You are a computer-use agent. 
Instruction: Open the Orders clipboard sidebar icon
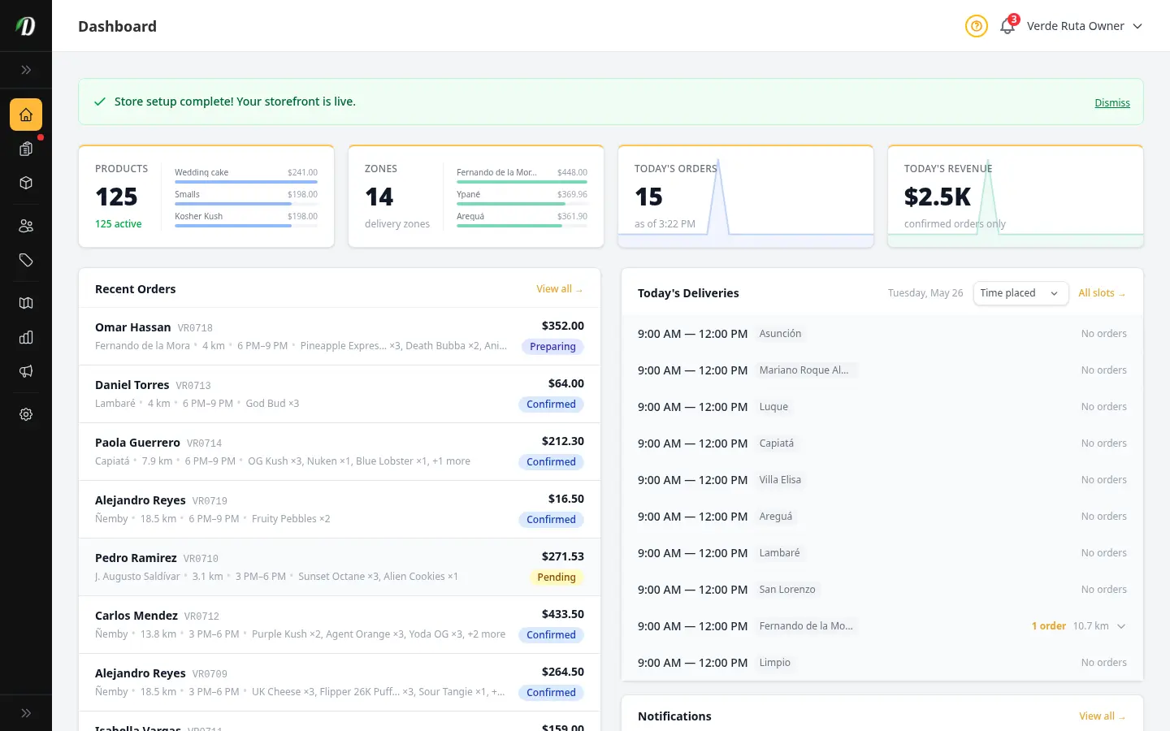pos(26,149)
